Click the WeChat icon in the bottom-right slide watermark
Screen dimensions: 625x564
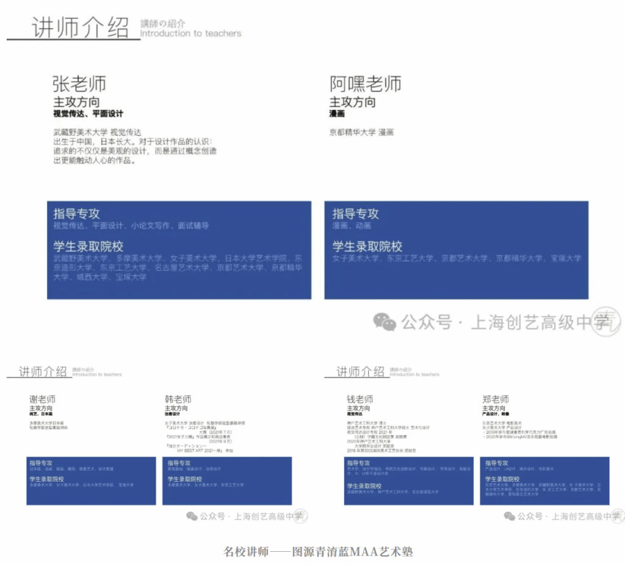(x=509, y=516)
